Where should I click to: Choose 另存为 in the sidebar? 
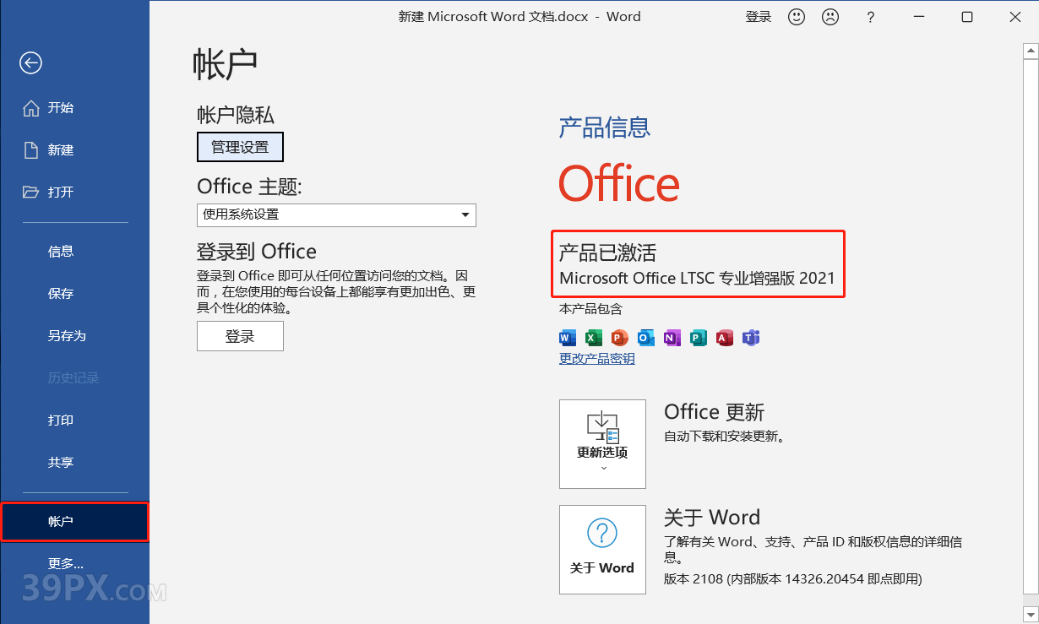[x=74, y=336]
